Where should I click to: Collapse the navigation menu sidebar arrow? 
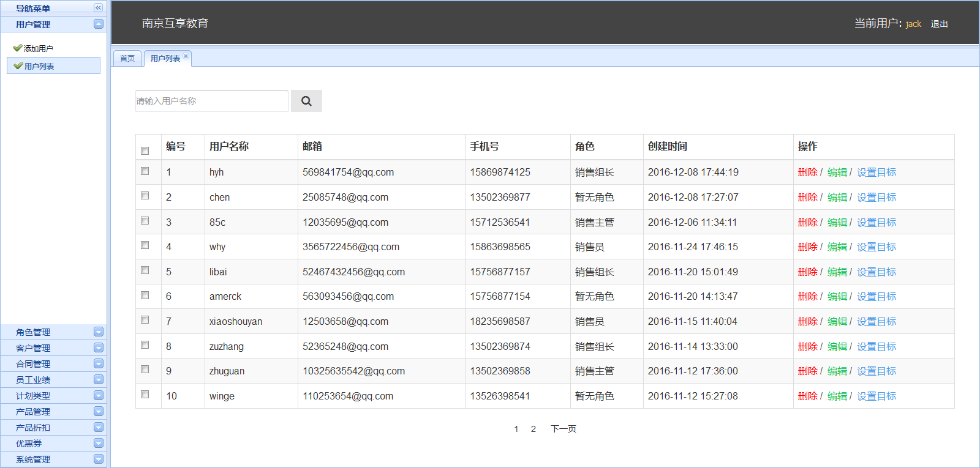[98, 8]
